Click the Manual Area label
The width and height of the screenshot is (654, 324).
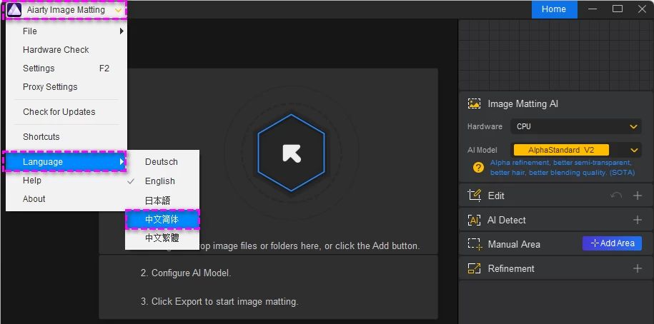click(x=514, y=245)
